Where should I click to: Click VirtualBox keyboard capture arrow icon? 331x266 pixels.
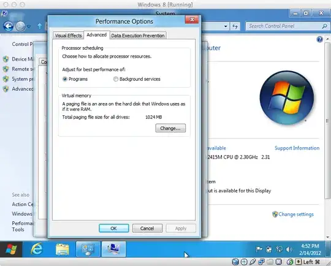click(x=299, y=262)
